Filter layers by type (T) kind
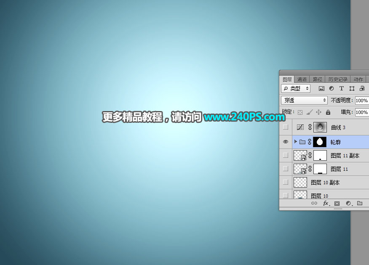The width and height of the screenshot is (369, 265). click(x=342, y=89)
